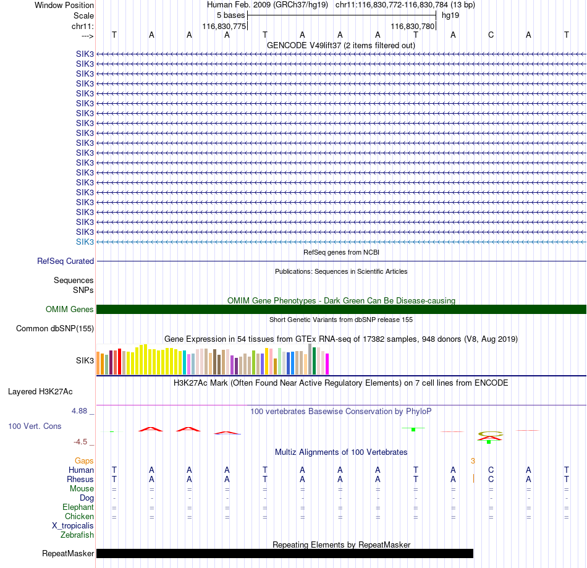
Task: Click the Rhesus species row label
Action: click(x=80, y=479)
